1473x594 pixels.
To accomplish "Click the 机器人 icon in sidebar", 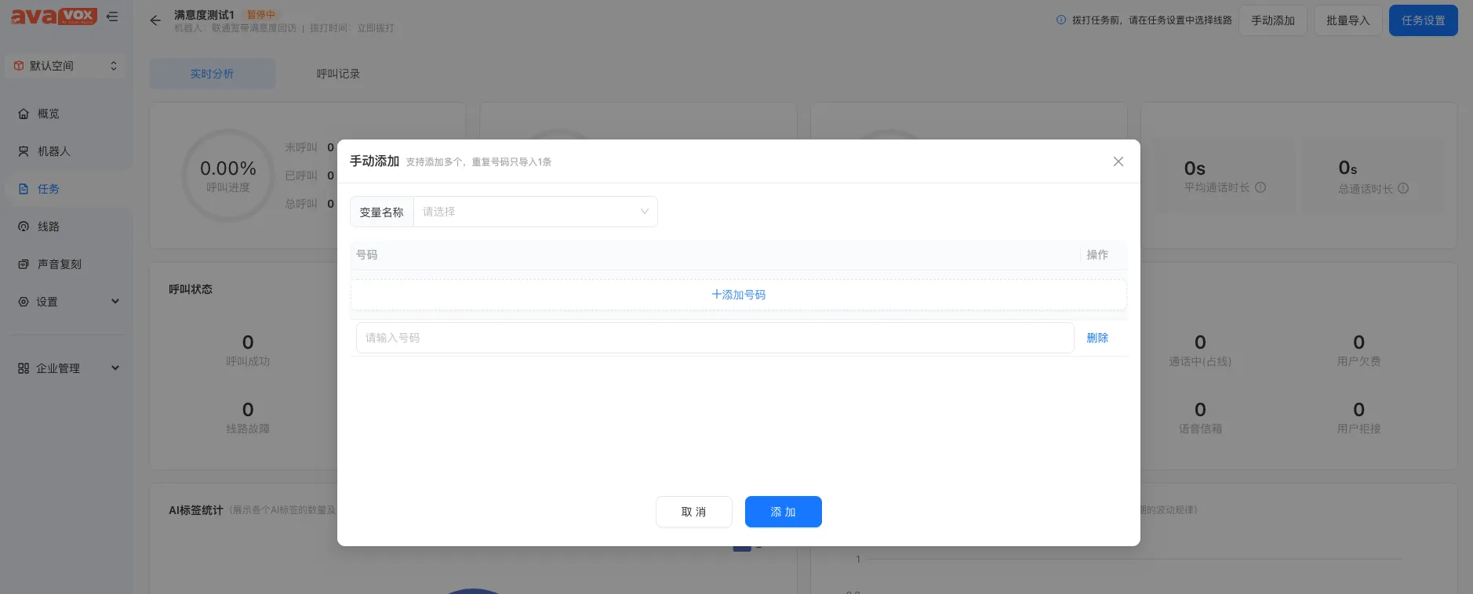I will (24, 151).
